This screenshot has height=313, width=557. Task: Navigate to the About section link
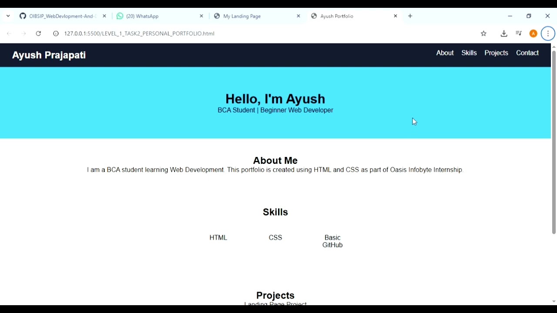click(x=445, y=53)
